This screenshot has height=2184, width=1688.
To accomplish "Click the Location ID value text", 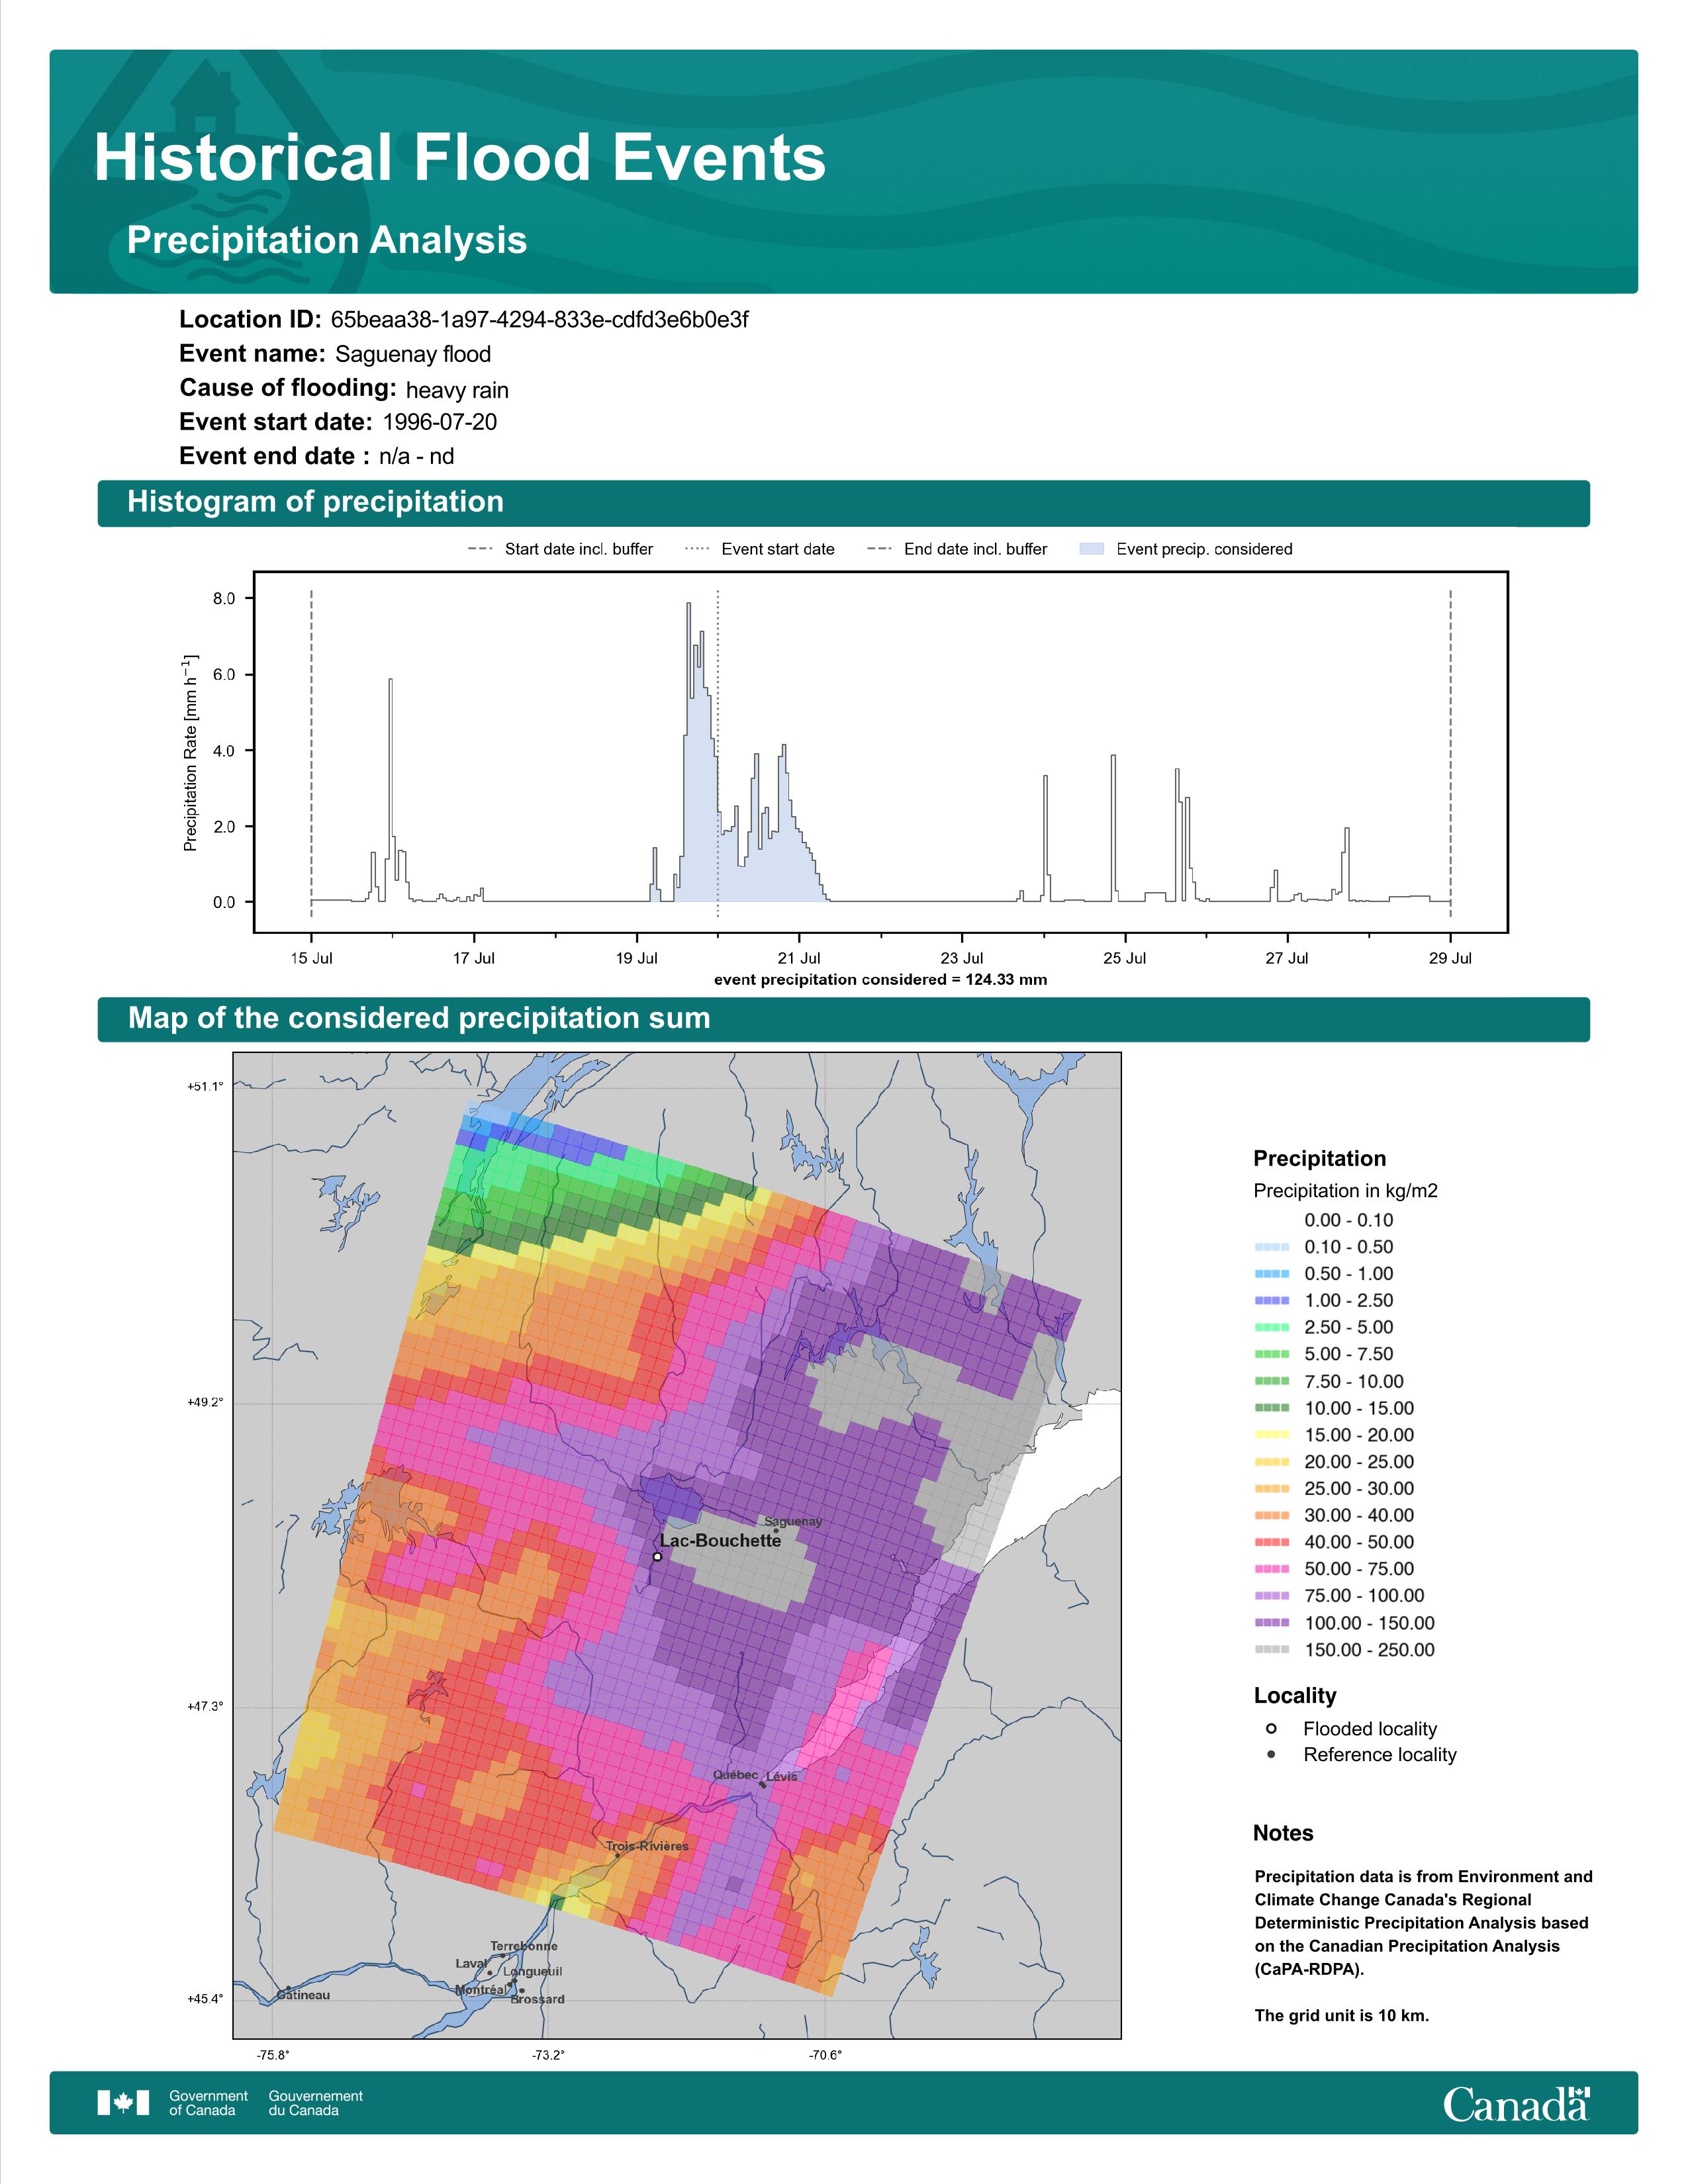I will point(539,320).
